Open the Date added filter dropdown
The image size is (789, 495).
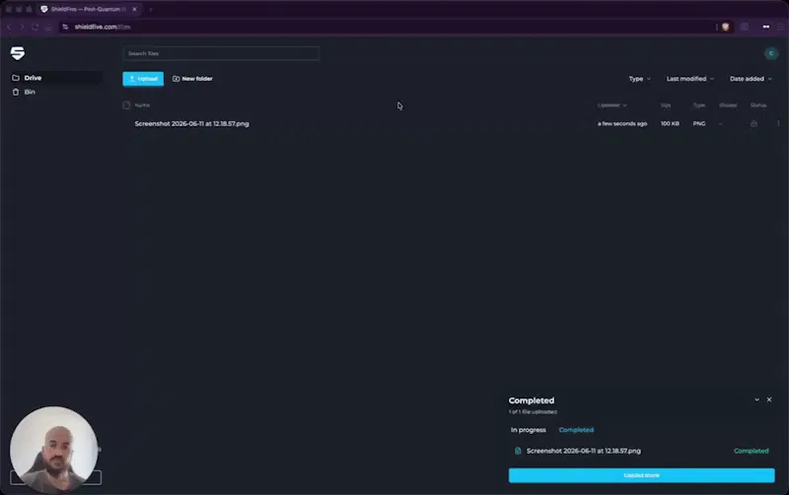click(751, 79)
